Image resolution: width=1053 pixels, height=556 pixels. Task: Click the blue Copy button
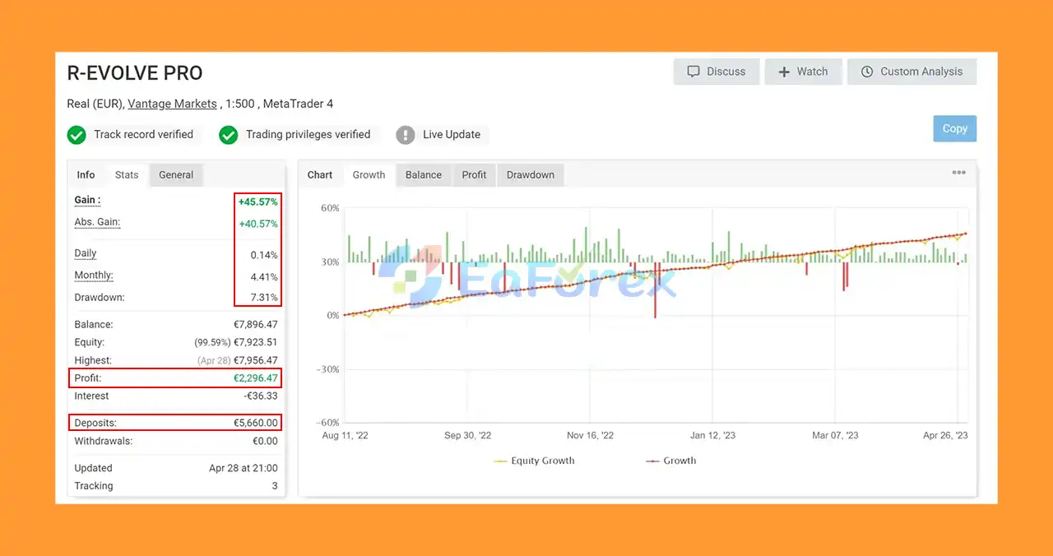coord(955,128)
